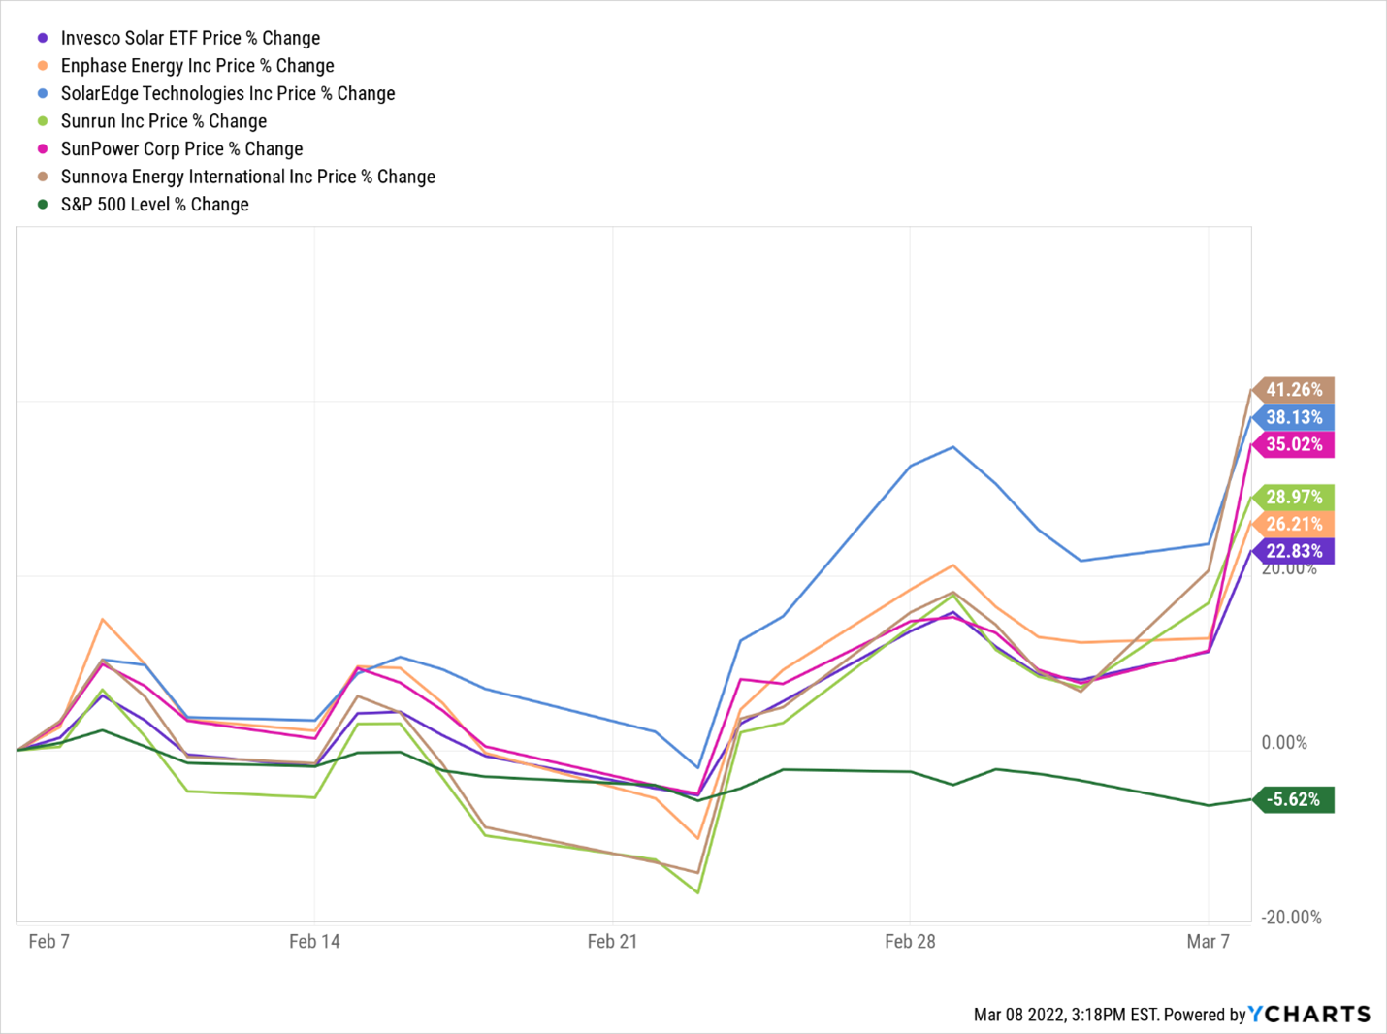Select the Sunnova Energy International legend label

(247, 177)
